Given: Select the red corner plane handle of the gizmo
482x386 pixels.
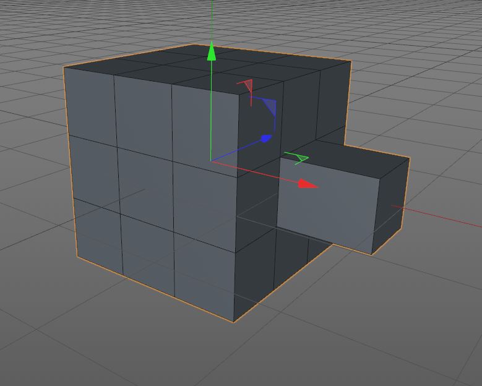Looking at the screenshot, I should [x=247, y=87].
